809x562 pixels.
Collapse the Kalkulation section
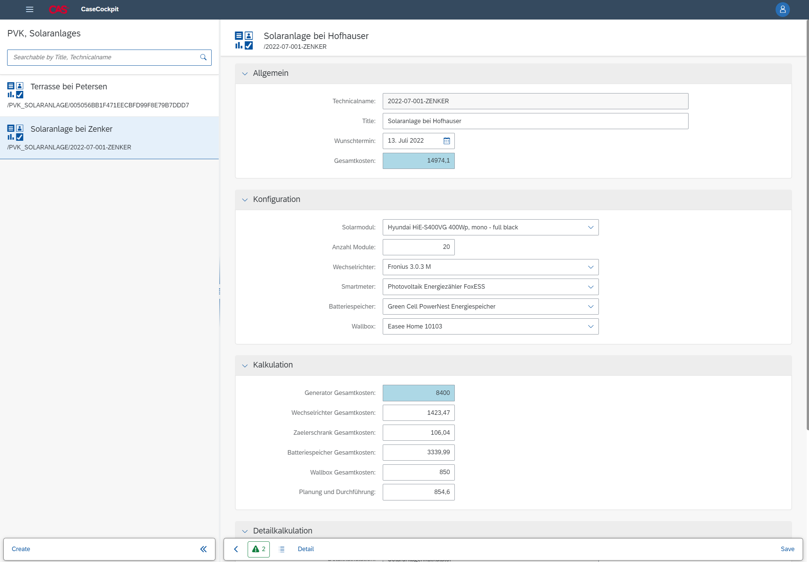pyautogui.click(x=245, y=365)
